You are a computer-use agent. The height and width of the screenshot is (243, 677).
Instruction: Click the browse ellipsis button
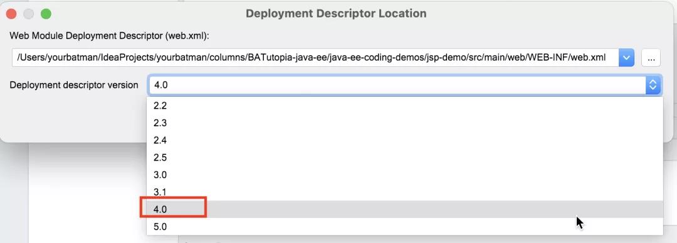651,57
